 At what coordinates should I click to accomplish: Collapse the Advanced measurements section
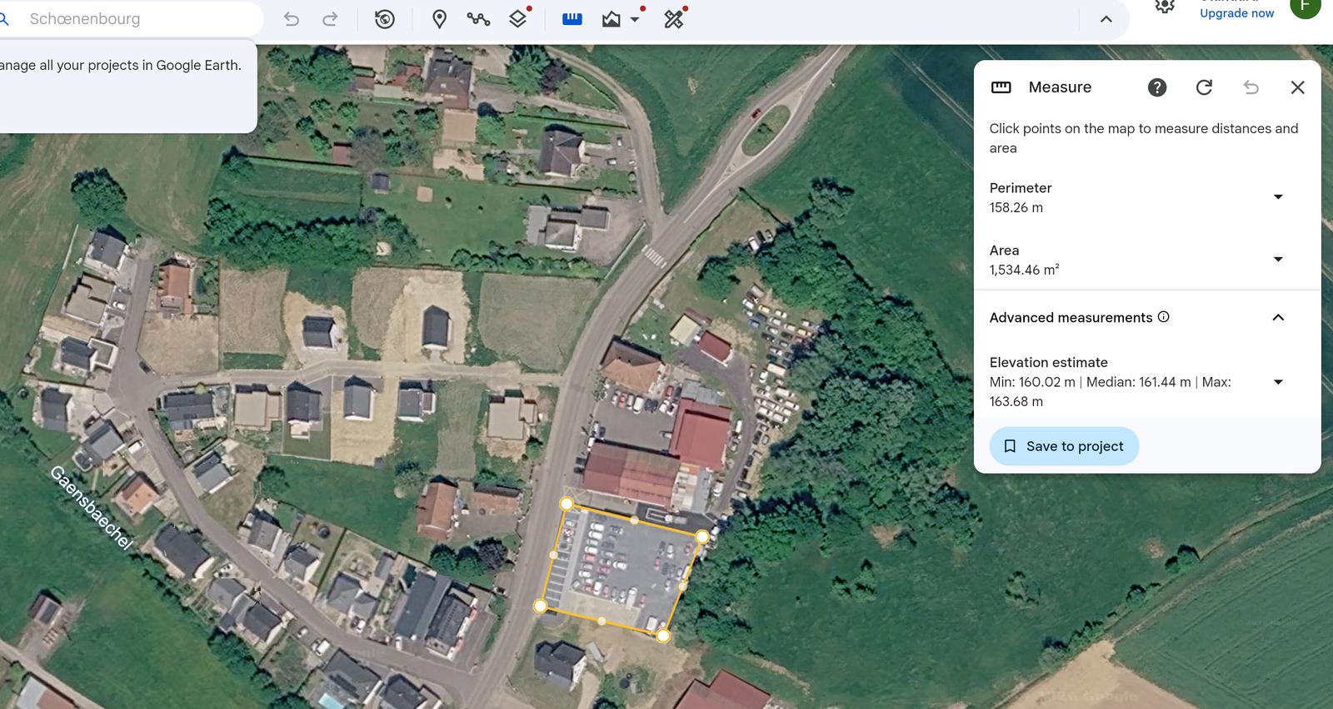point(1278,318)
